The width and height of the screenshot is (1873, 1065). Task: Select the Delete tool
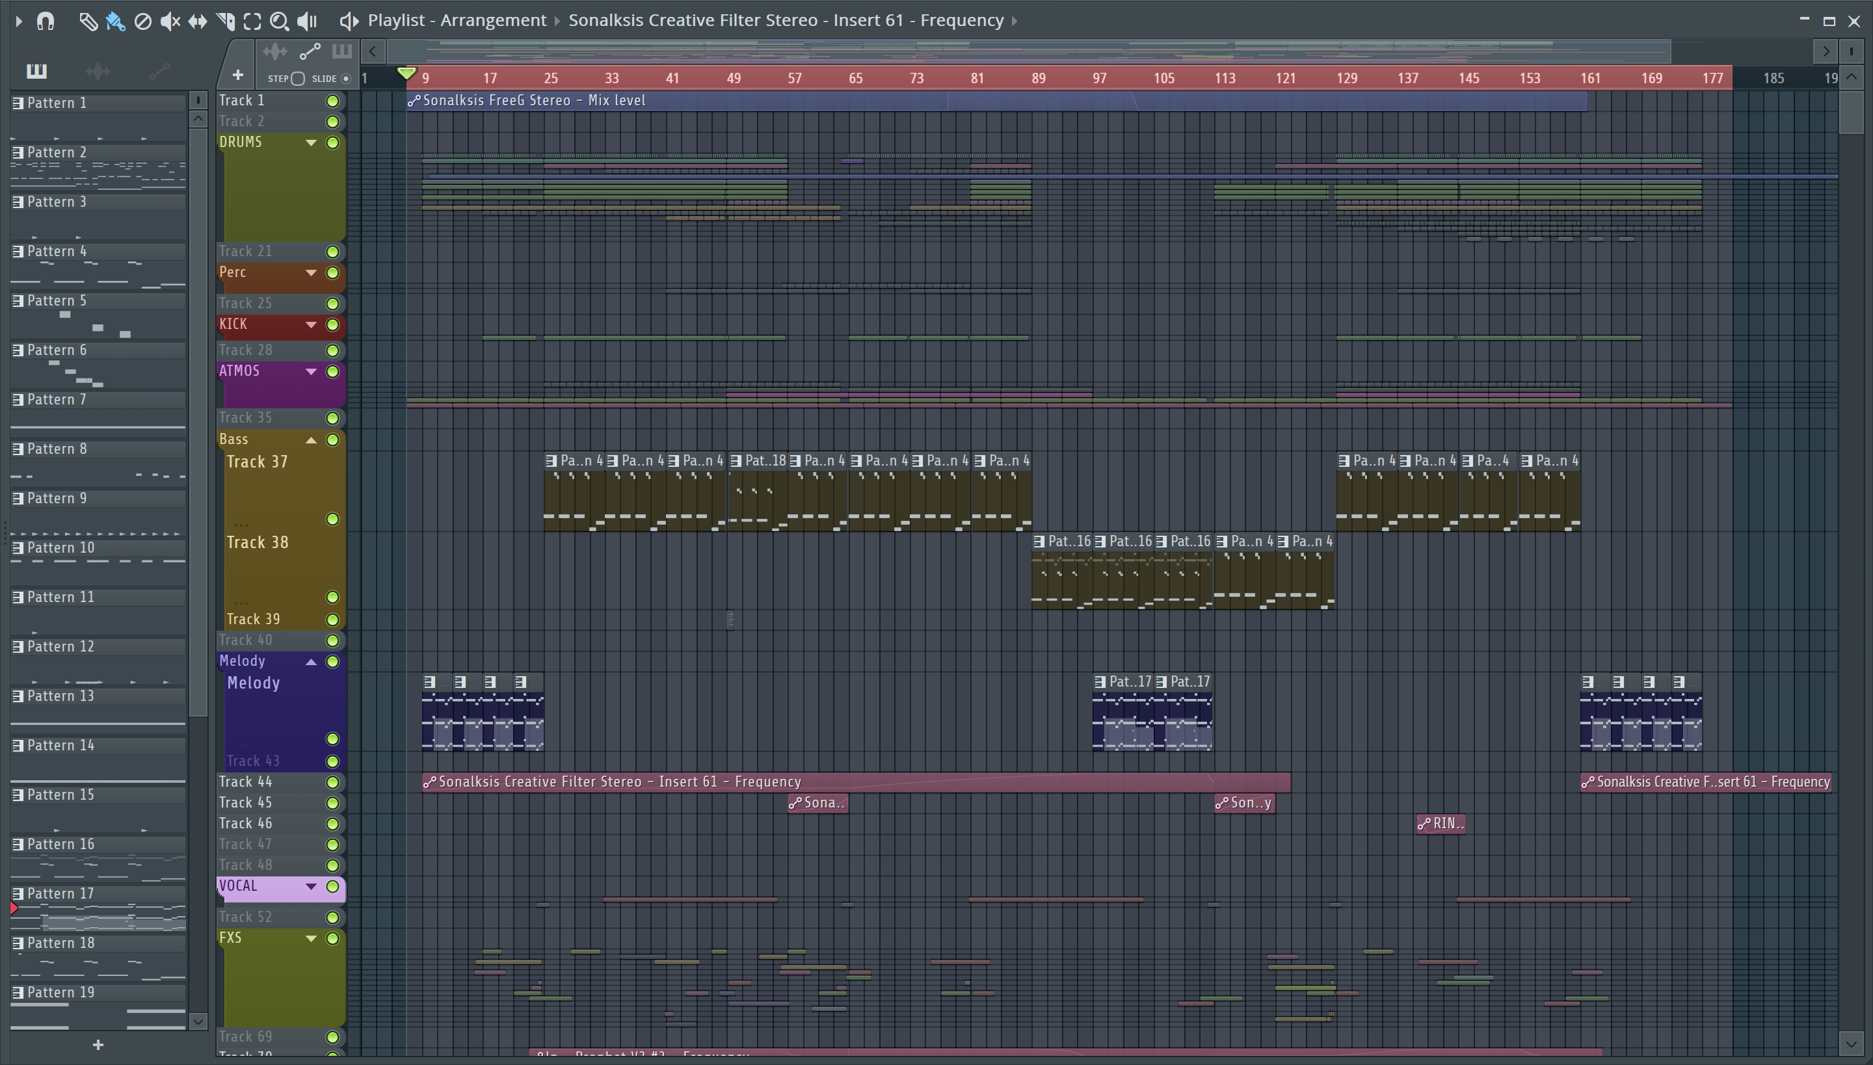(x=142, y=21)
